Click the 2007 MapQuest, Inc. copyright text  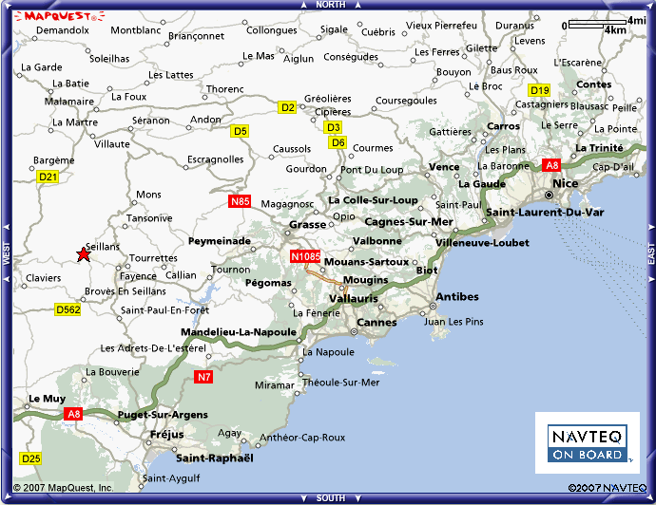[63, 488]
